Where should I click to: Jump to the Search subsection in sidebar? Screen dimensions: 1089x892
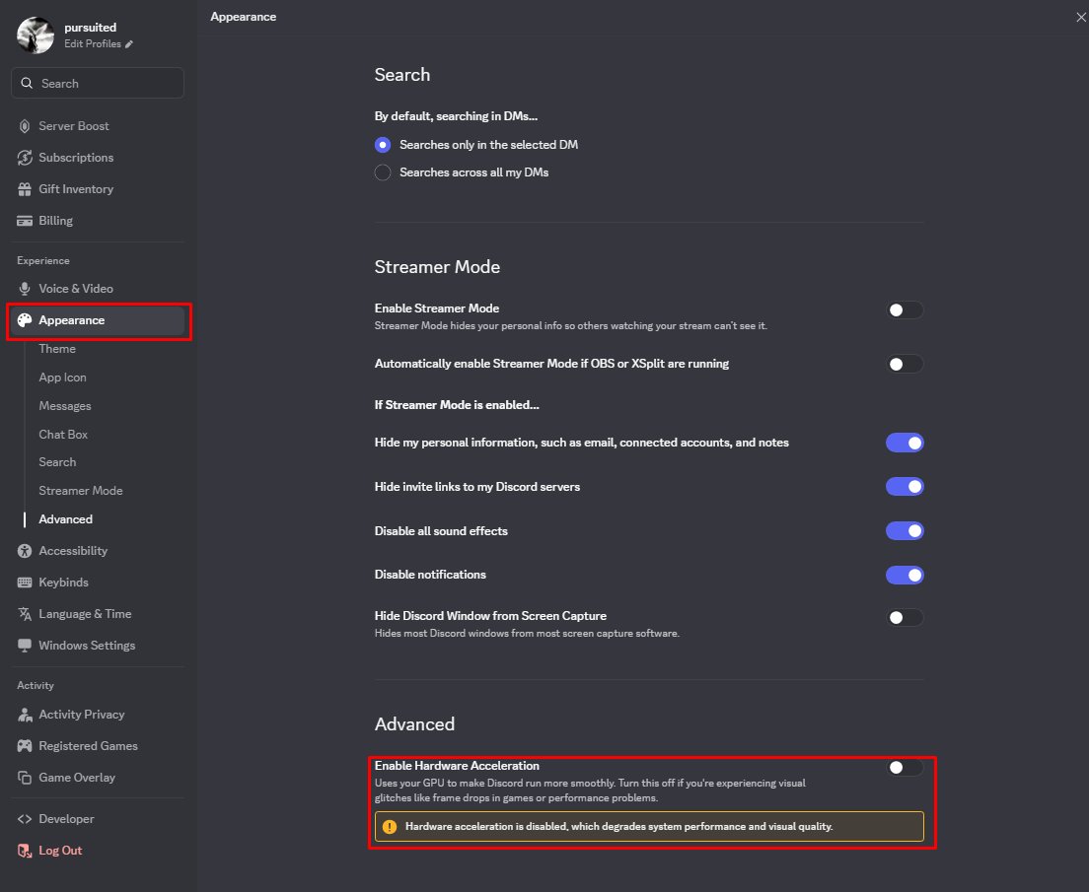coord(57,462)
